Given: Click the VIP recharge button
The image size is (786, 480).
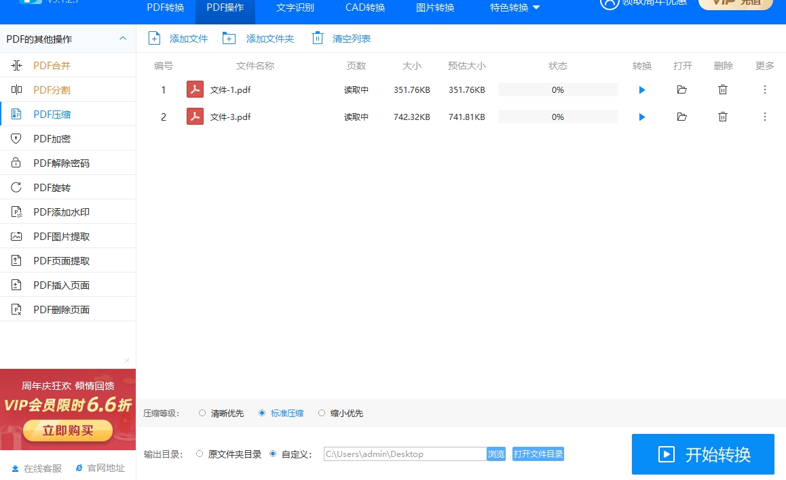Looking at the screenshot, I should (735, 4).
